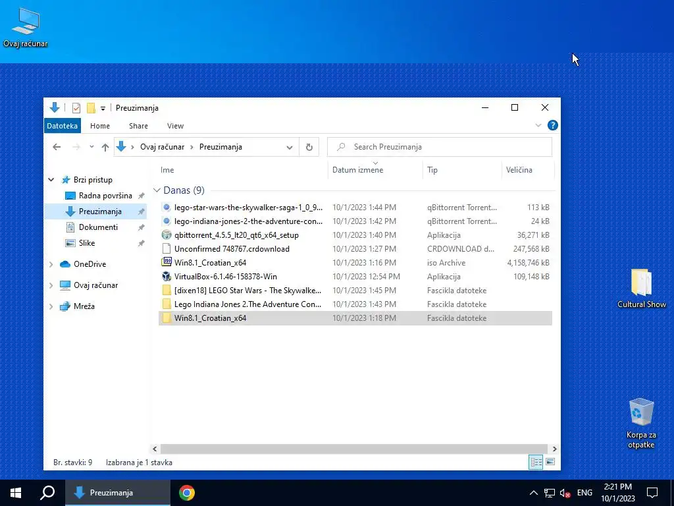Select Mreža in the navigation pane
The height and width of the screenshot is (506, 674).
(x=84, y=306)
